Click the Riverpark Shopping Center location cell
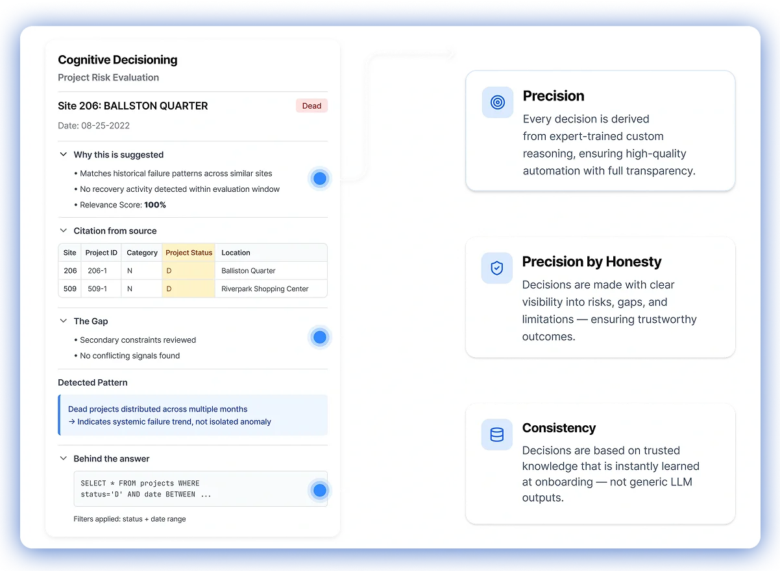This screenshot has width=780, height=571. [x=271, y=289]
